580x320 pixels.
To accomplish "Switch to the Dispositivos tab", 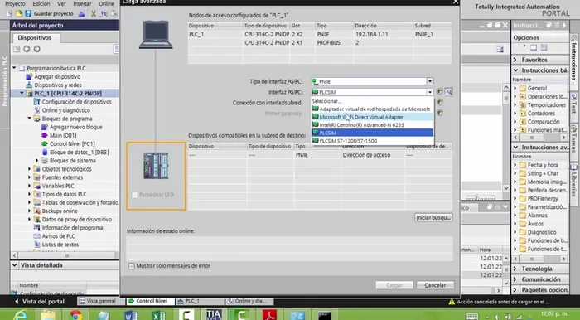I will point(35,38).
